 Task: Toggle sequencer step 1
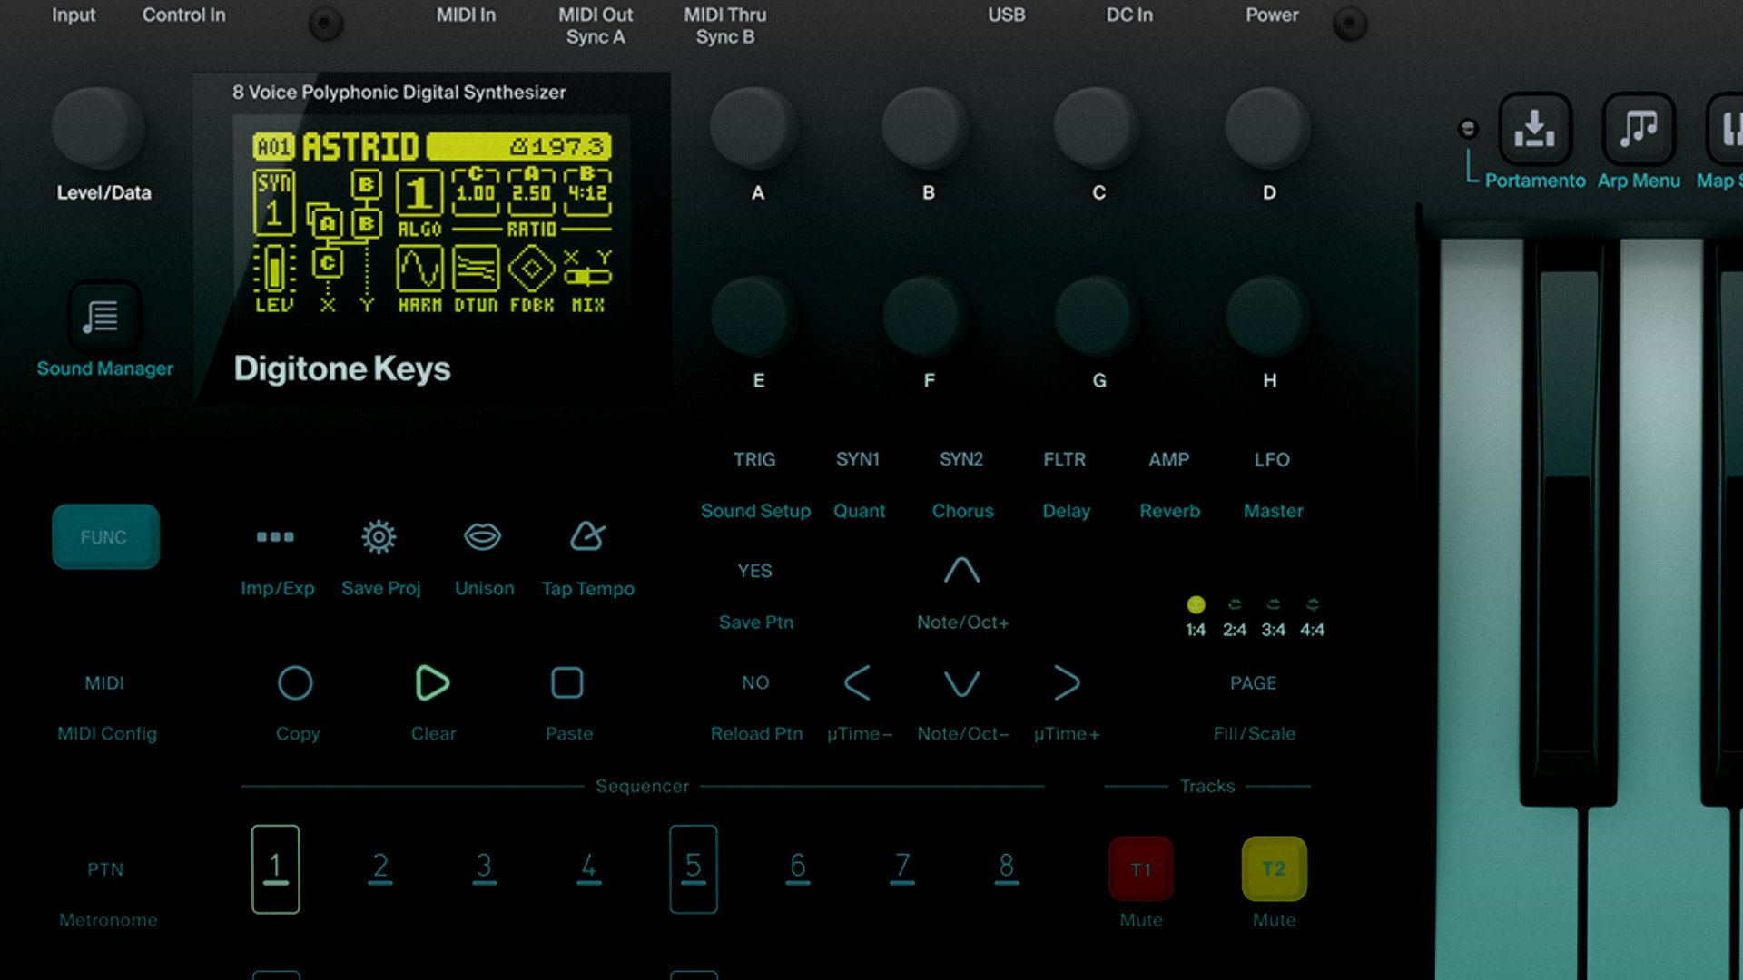click(x=276, y=868)
